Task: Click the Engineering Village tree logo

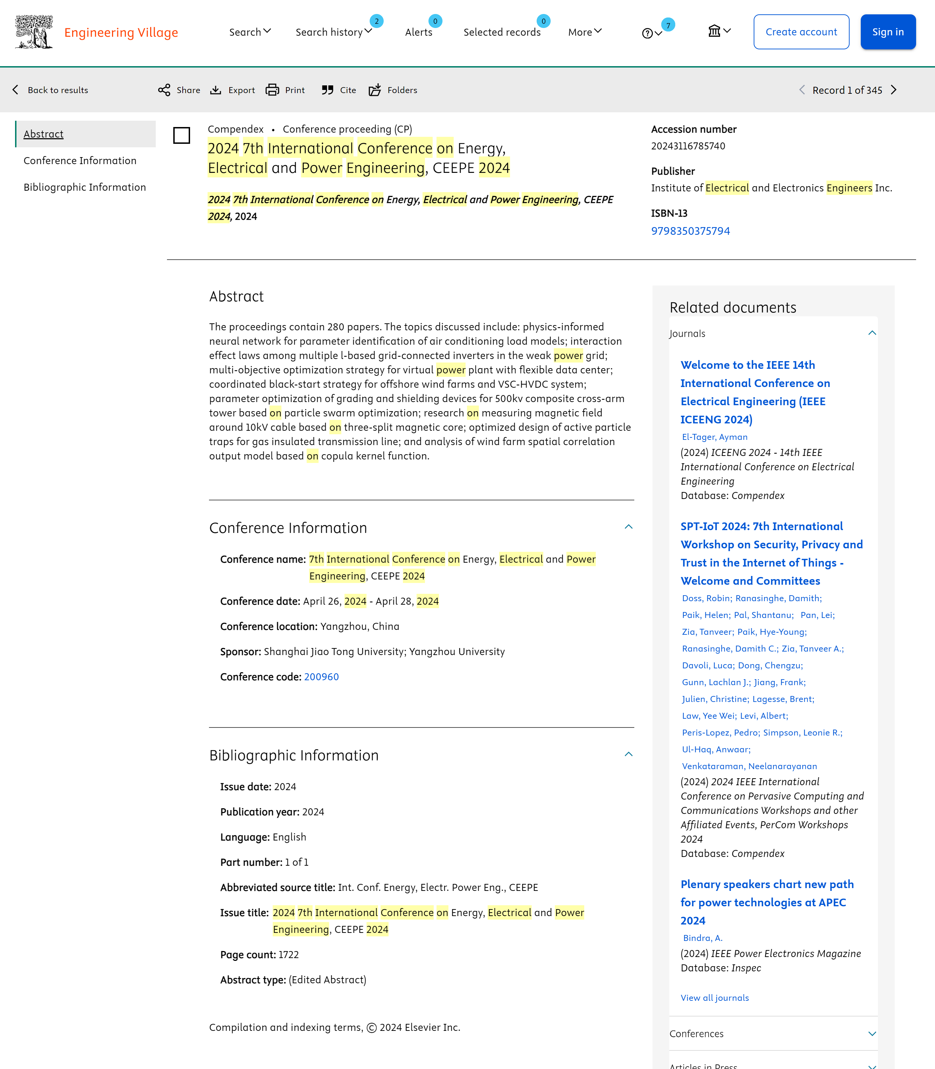Action: (34, 32)
